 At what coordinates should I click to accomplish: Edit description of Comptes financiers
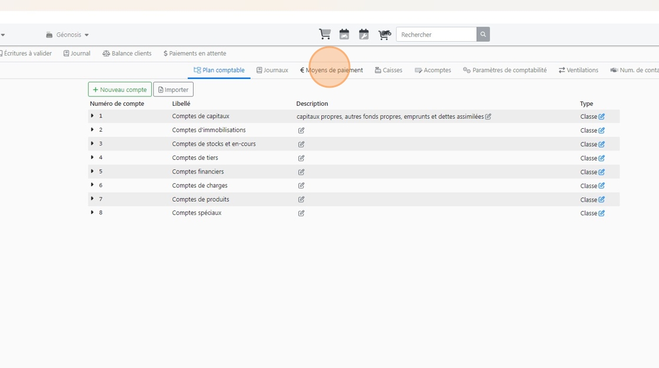click(301, 172)
